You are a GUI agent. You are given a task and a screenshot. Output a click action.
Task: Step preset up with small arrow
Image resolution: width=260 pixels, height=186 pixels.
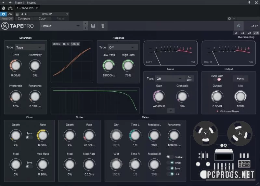(85, 23)
